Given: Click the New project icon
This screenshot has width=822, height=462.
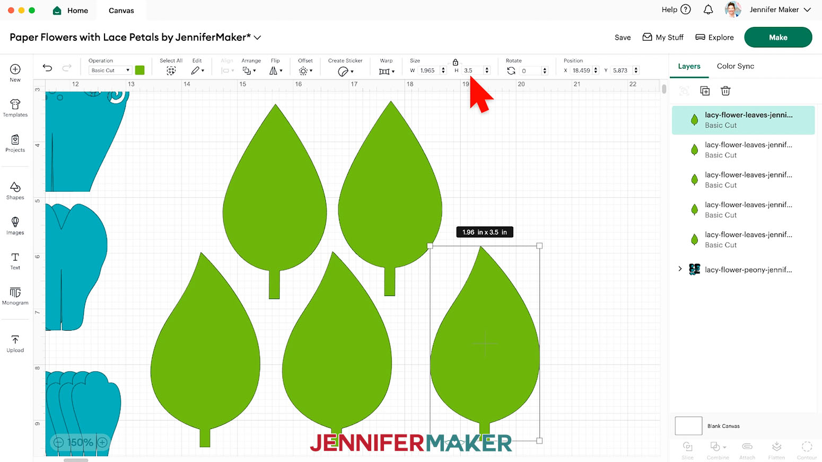Looking at the screenshot, I should 15,69.
